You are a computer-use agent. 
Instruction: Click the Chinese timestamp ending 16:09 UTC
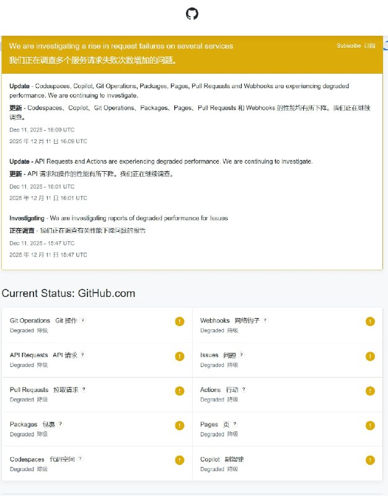(48, 141)
